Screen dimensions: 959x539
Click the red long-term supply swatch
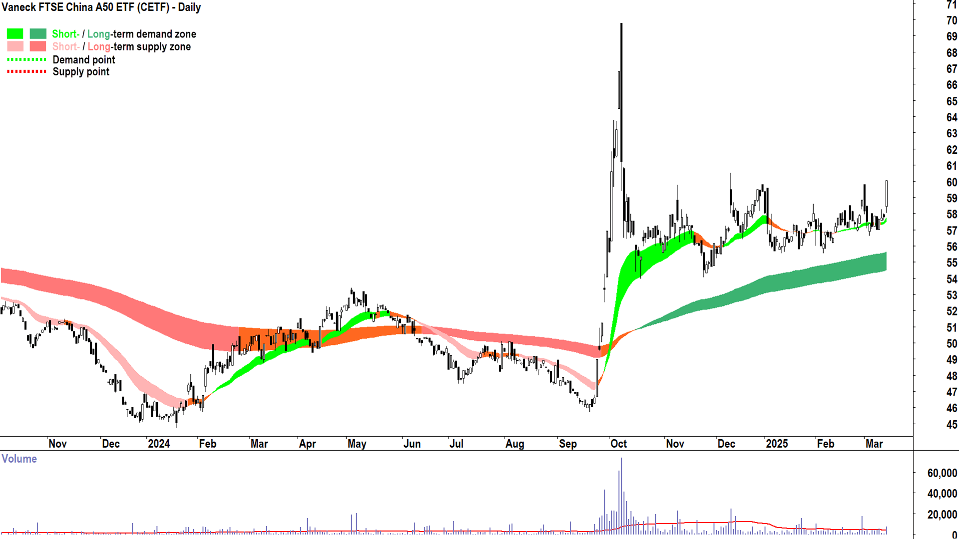(x=38, y=46)
